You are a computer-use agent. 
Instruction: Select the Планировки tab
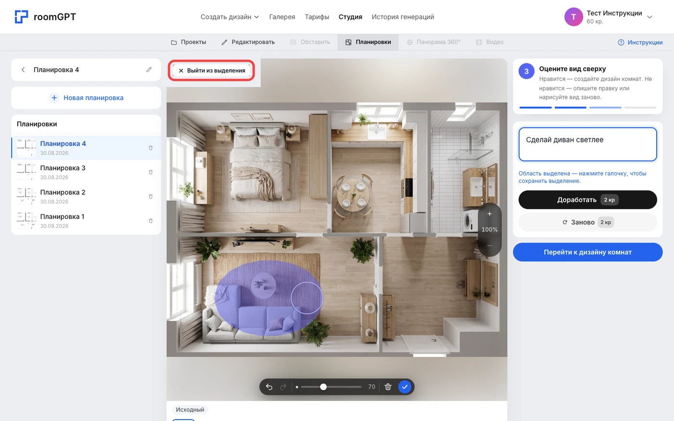pos(368,42)
